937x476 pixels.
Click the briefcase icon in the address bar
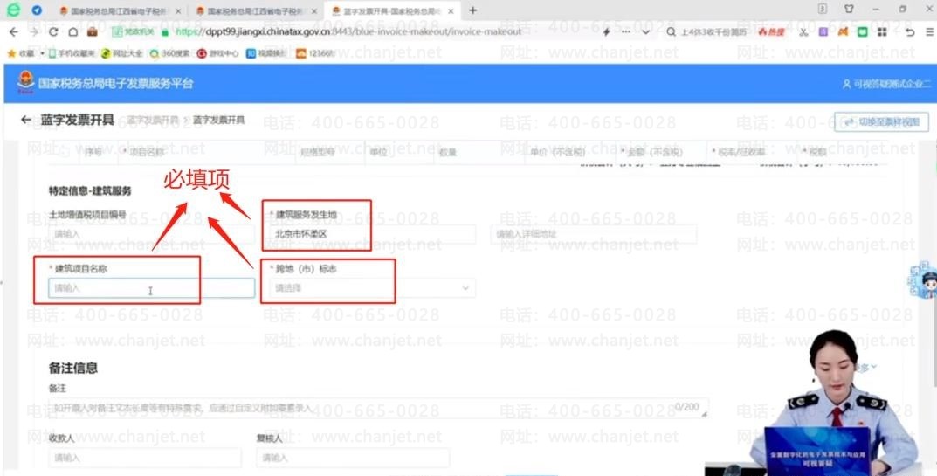point(93,31)
